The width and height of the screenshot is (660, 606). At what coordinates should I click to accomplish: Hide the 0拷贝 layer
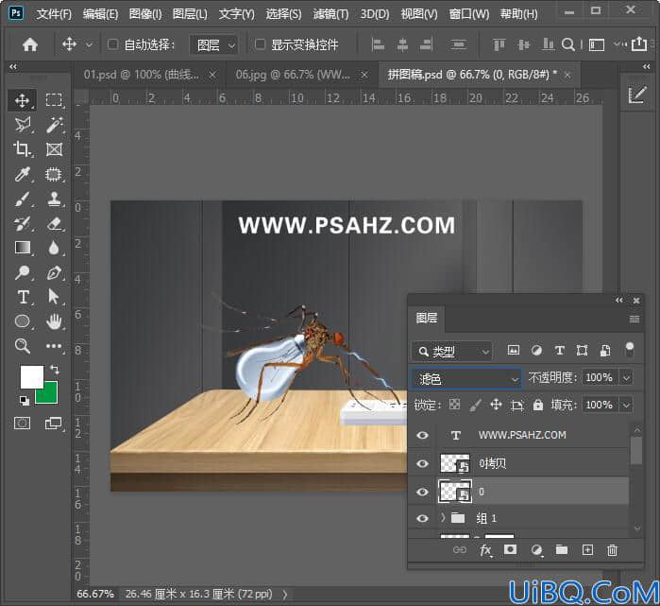pyautogui.click(x=422, y=463)
